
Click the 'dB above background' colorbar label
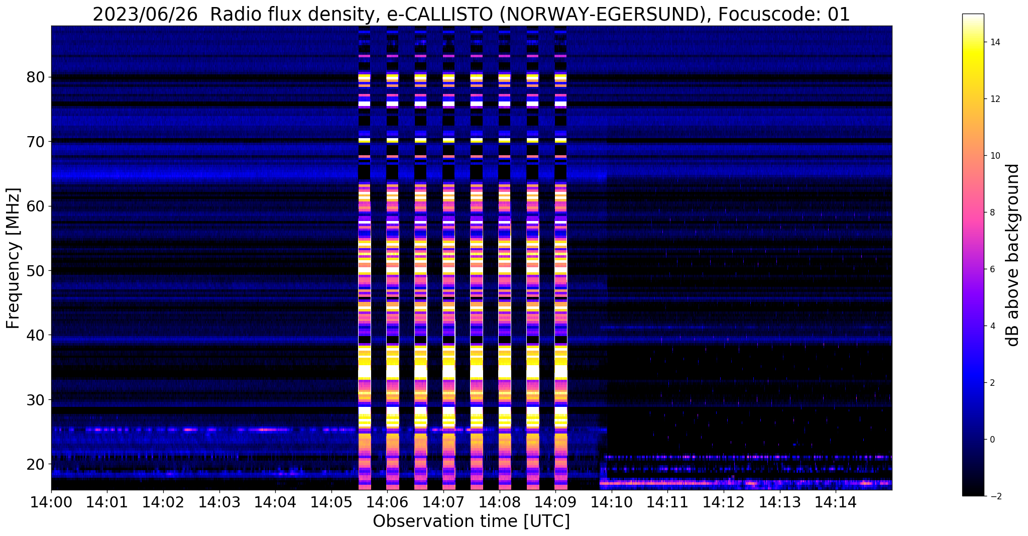1013,255
